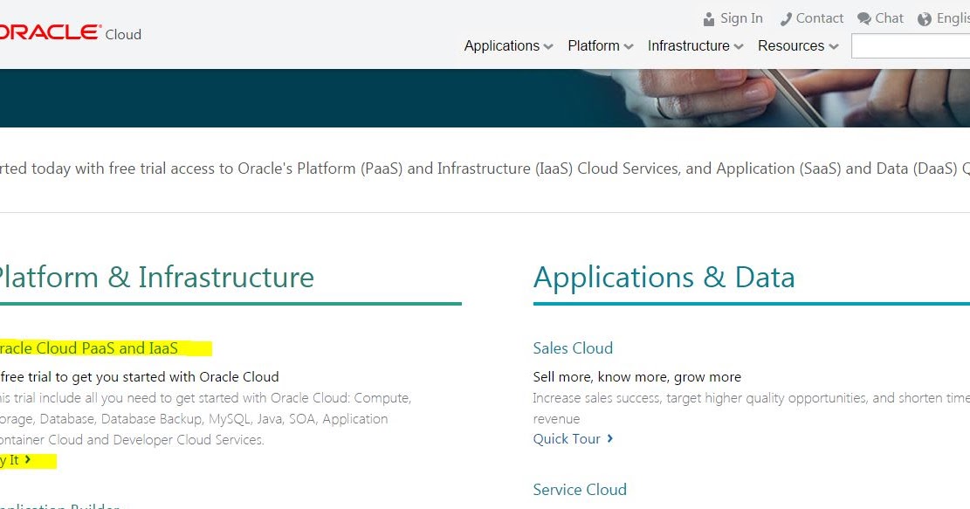Start the Sales Cloud Quick Tour
The width and height of the screenshot is (970, 509).
(568, 439)
